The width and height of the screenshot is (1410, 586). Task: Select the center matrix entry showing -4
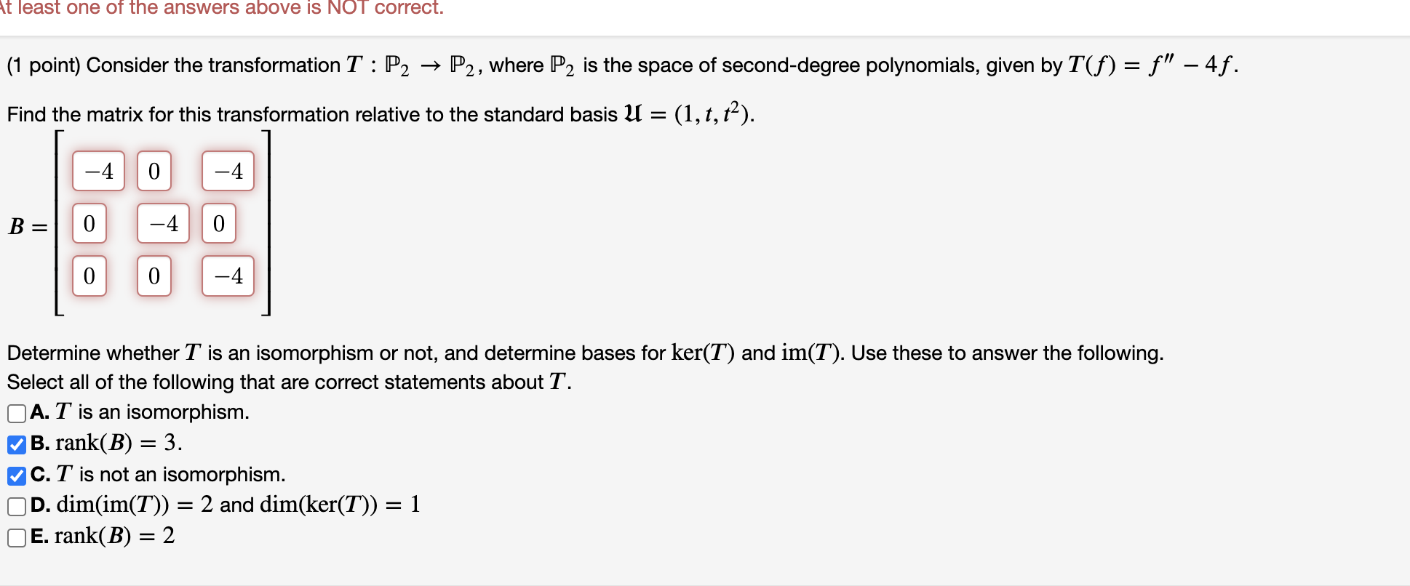coord(163,223)
